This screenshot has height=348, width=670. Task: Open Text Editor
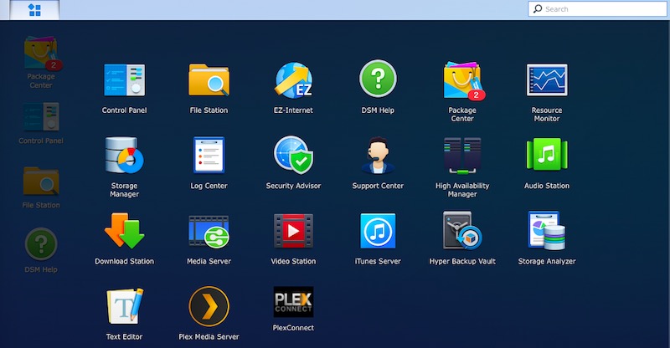(124, 306)
